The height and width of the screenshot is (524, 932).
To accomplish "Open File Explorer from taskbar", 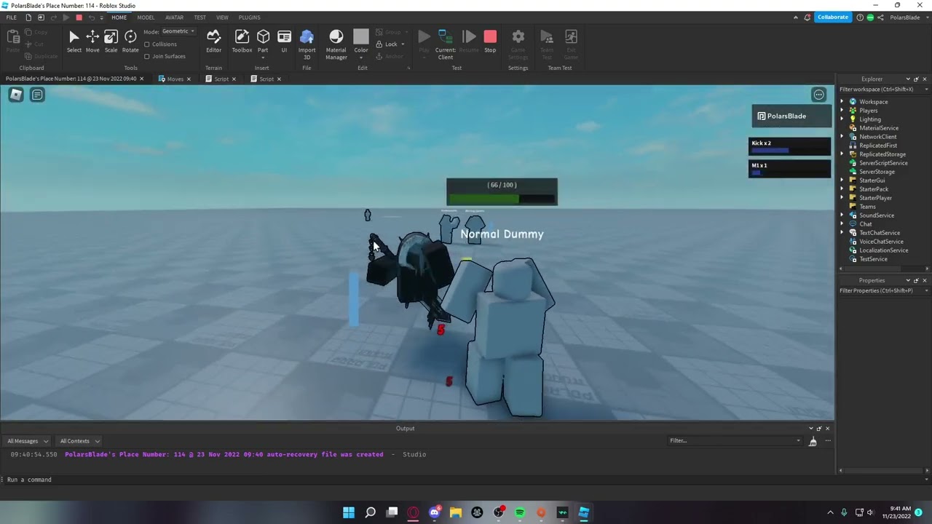I will (x=456, y=513).
